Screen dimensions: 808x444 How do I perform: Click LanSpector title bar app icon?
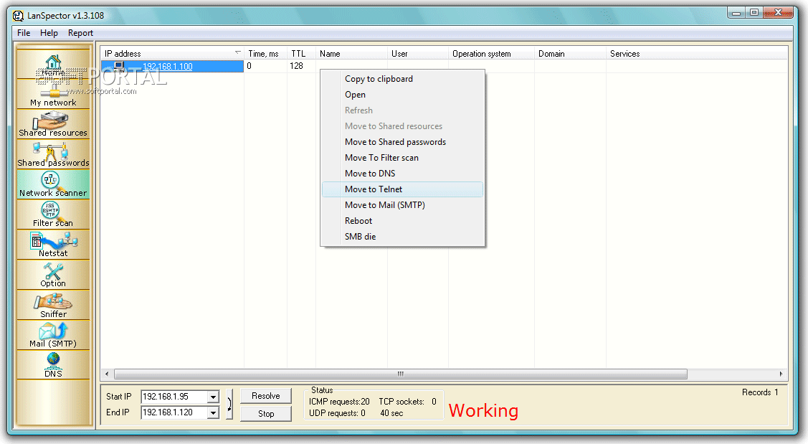[18, 16]
